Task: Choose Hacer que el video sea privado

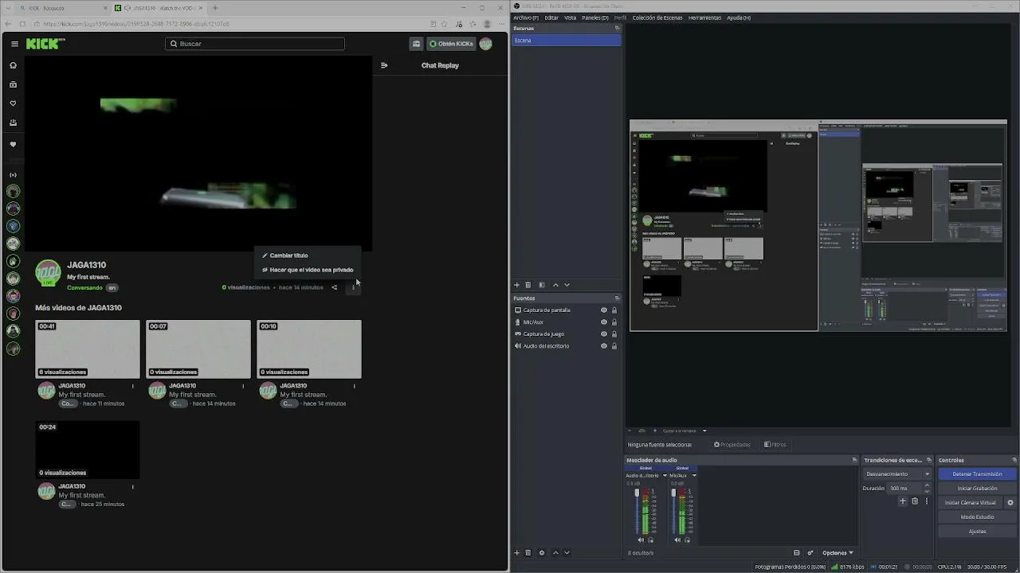Action: [308, 270]
